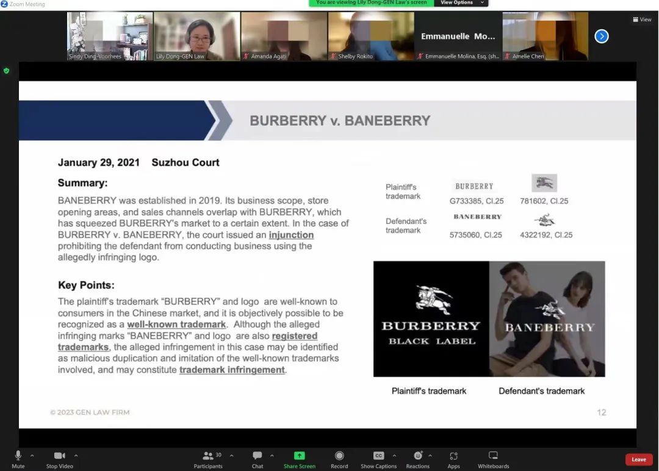This screenshot has height=471, width=659.
Task: Click registration number 781602, Cl.25
Action: [544, 201]
